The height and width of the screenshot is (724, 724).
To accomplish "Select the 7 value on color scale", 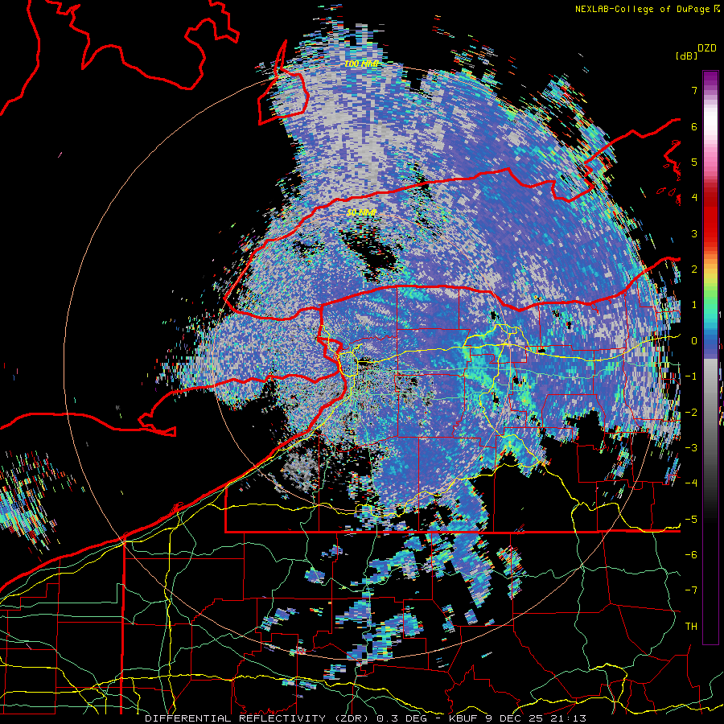I will tap(694, 90).
